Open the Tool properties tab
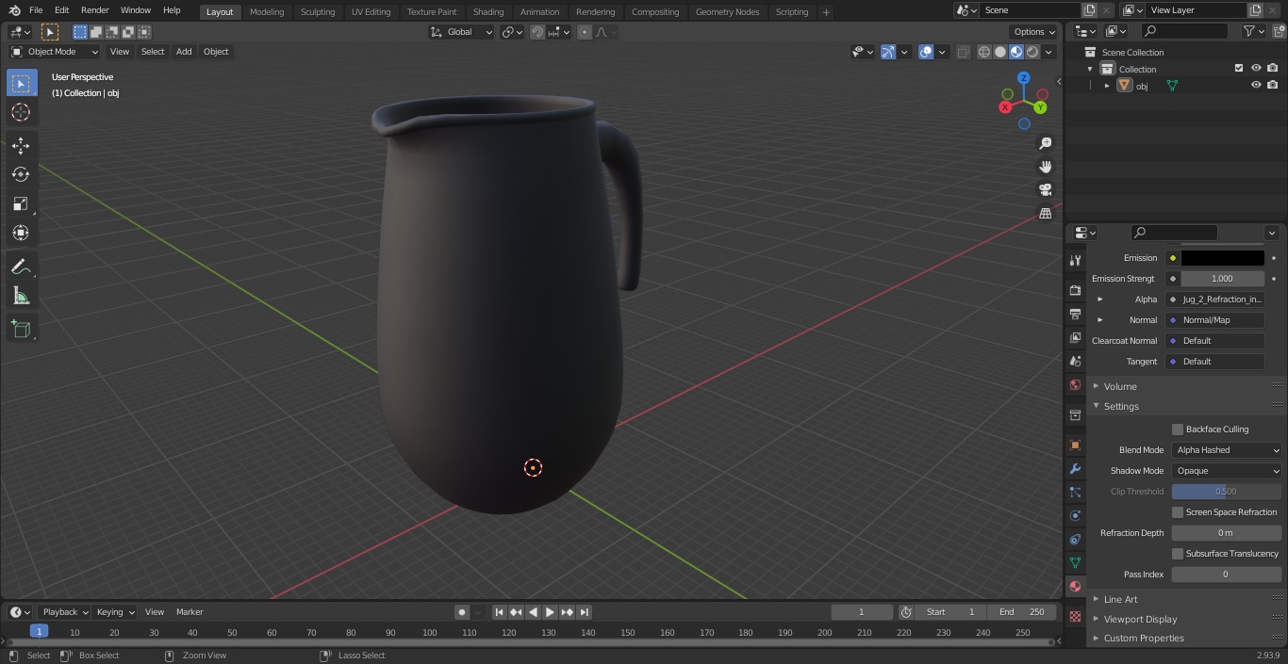Image resolution: width=1288 pixels, height=664 pixels. pyautogui.click(x=1075, y=260)
